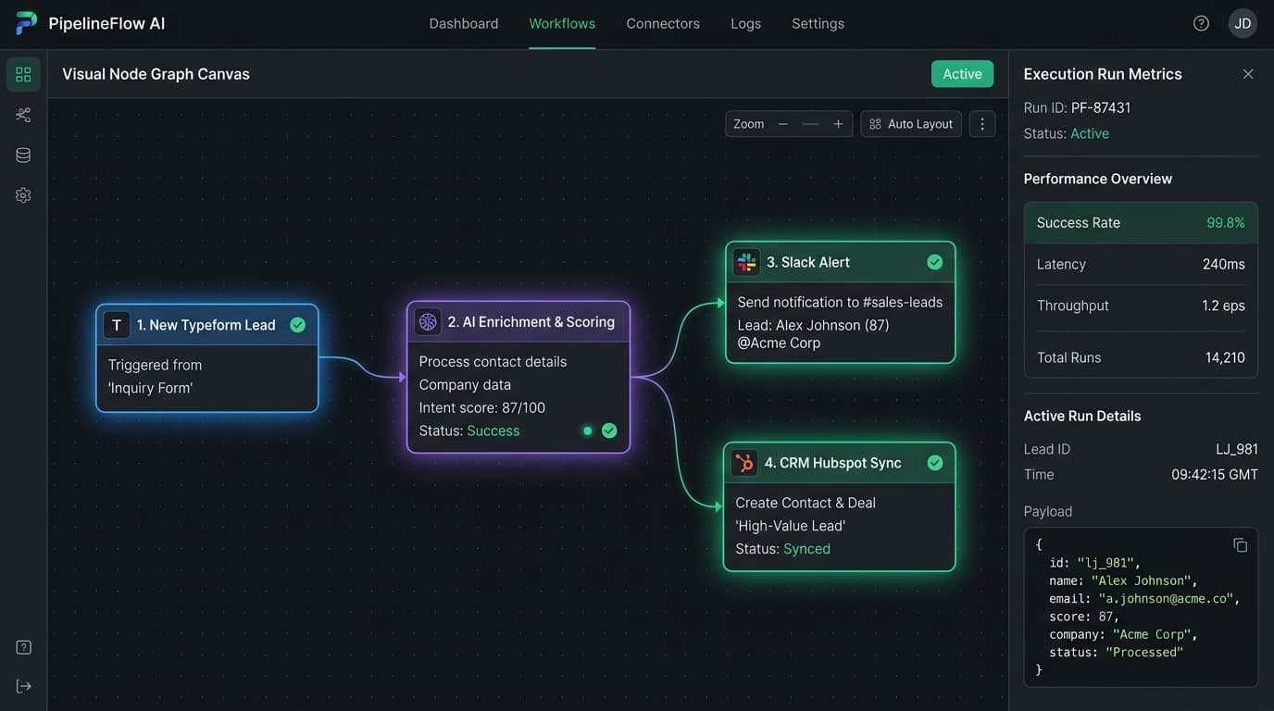Open the node connections icon in sidebar
Image resolution: width=1274 pixels, height=711 pixels.
tap(23, 115)
